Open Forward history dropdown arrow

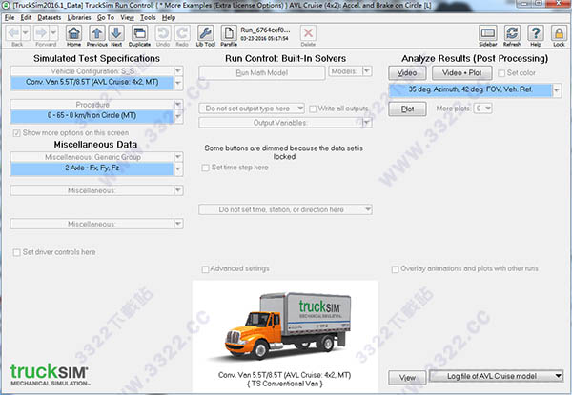tap(53, 33)
